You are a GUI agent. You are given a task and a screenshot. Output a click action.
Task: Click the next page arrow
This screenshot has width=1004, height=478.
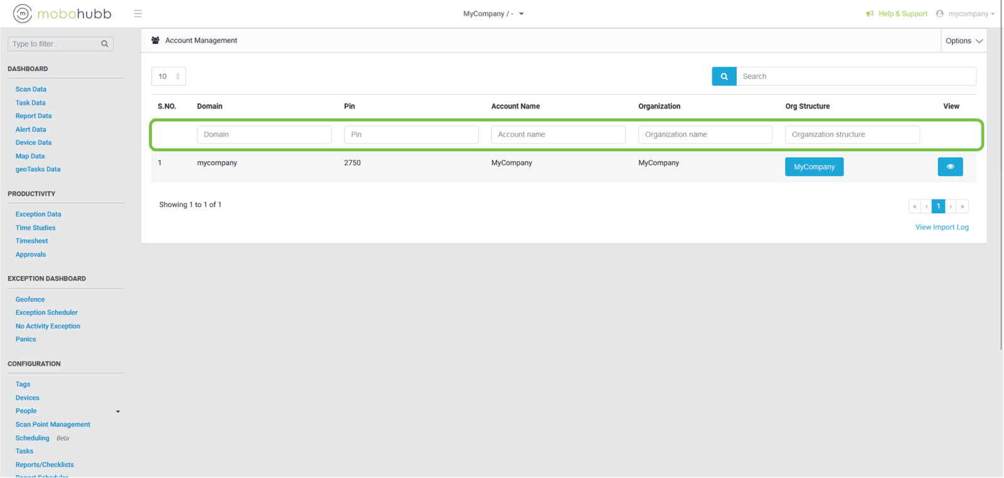pyautogui.click(x=951, y=206)
